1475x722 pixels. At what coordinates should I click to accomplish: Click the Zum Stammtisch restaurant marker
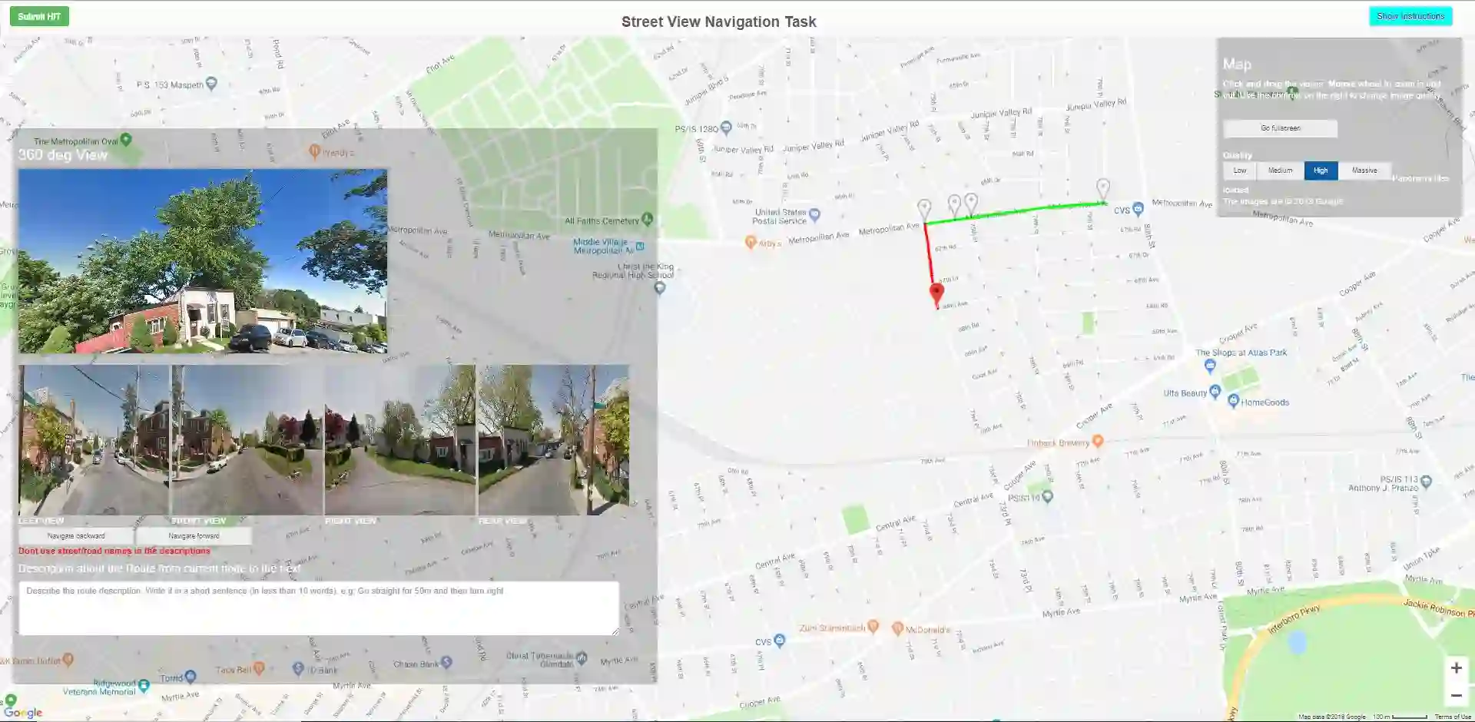pos(873,627)
